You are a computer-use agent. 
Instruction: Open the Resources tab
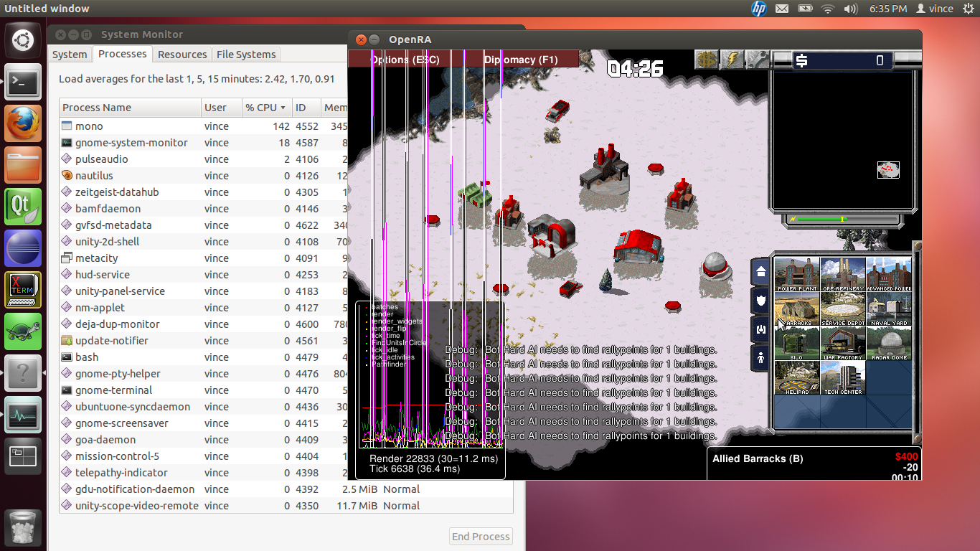pos(182,55)
